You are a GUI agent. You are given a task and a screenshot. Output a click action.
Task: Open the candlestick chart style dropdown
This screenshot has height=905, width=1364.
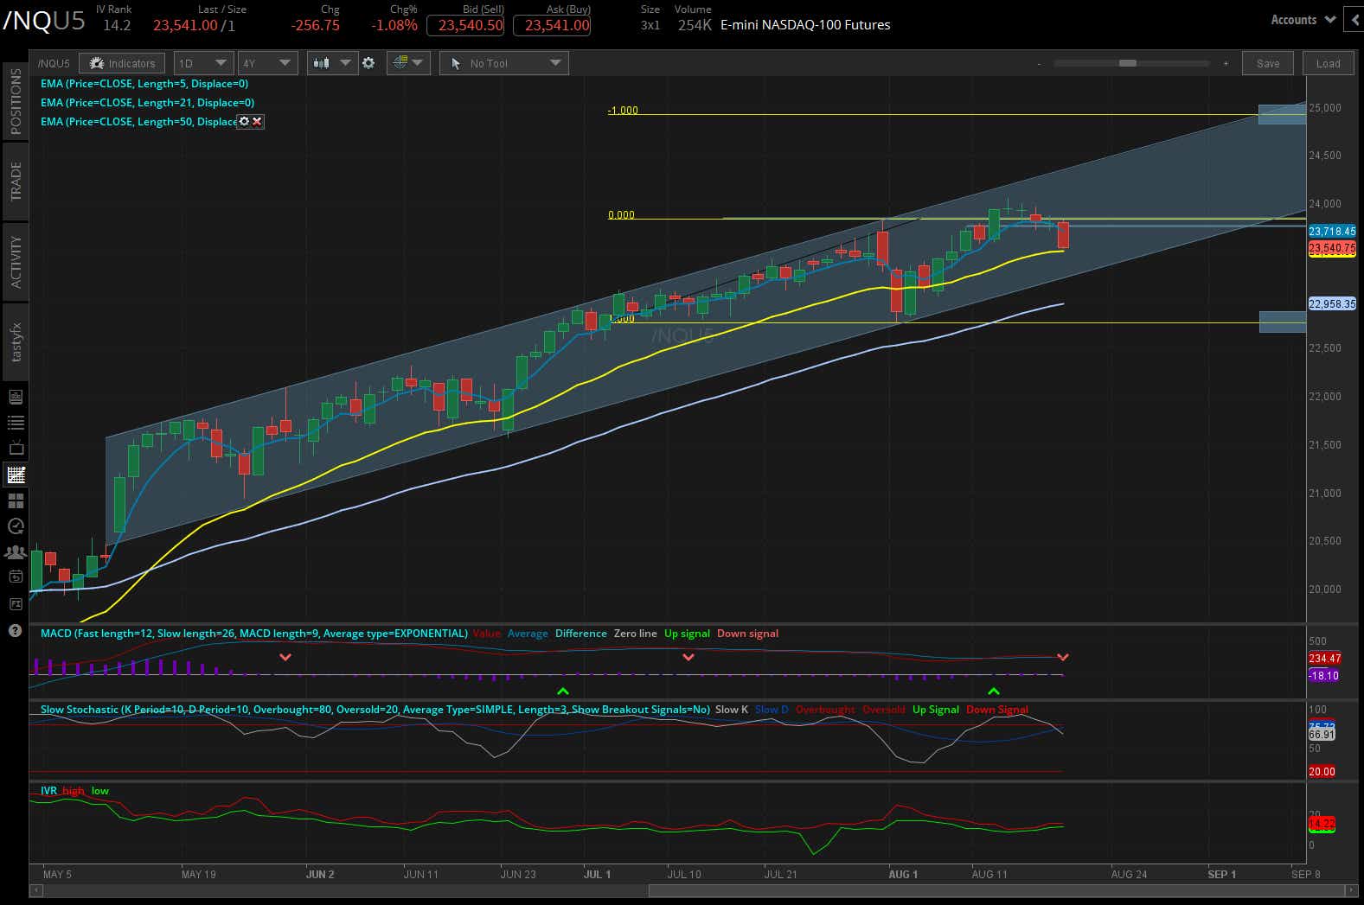click(332, 63)
